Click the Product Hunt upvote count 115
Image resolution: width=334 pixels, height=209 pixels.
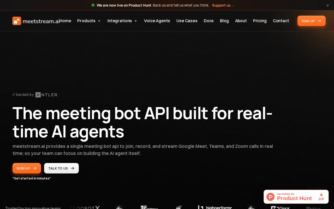click(x=321, y=199)
